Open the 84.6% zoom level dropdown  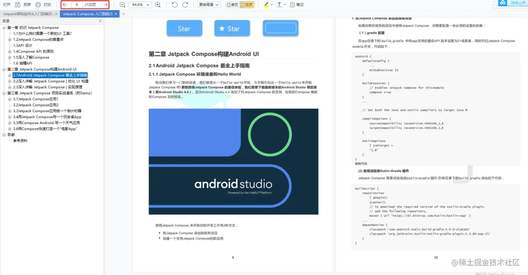point(140,5)
